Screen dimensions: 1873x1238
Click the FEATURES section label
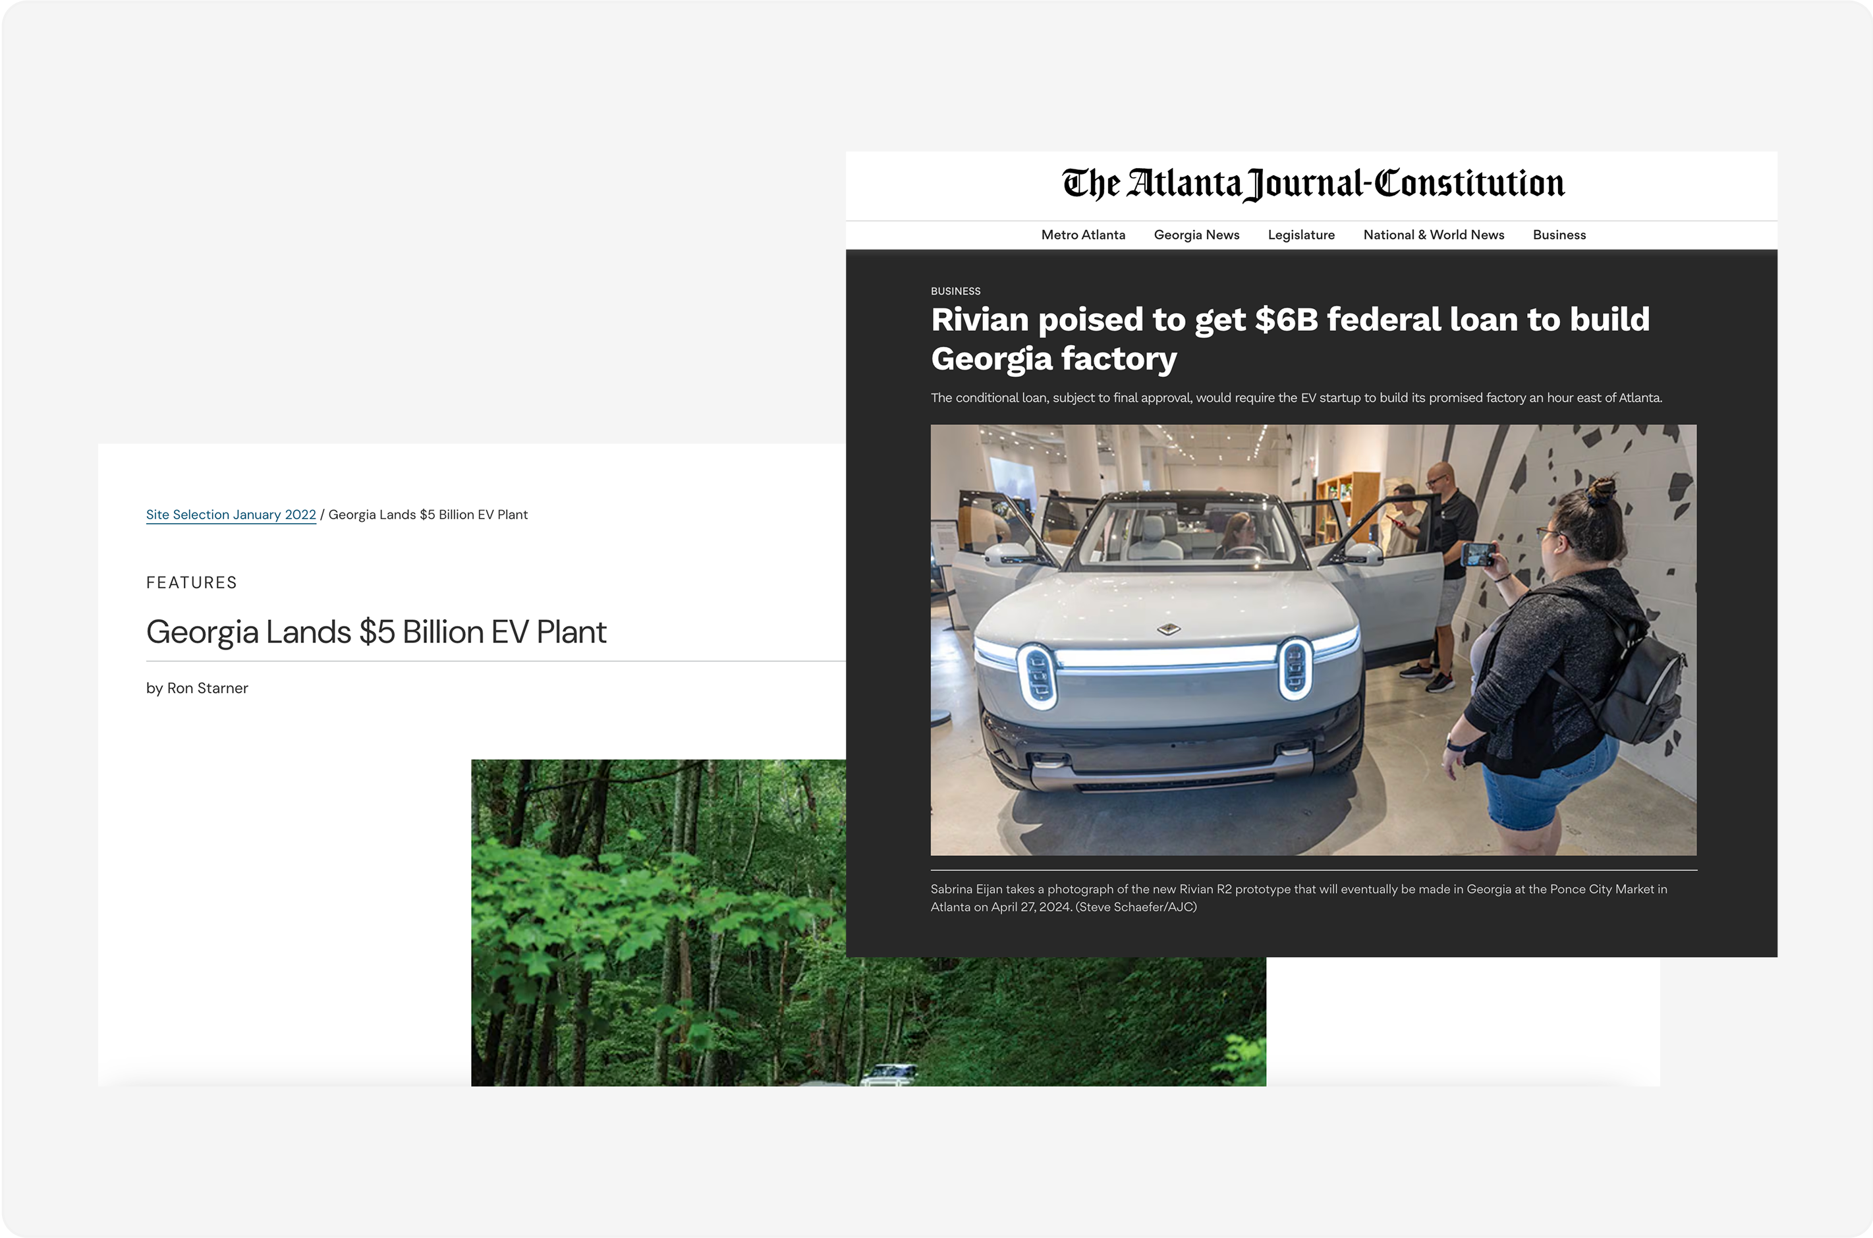click(191, 582)
